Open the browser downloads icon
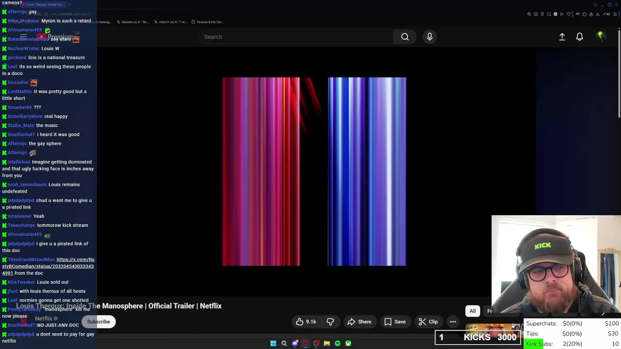The height and width of the screenshot is (349, 621). (598, 14)
